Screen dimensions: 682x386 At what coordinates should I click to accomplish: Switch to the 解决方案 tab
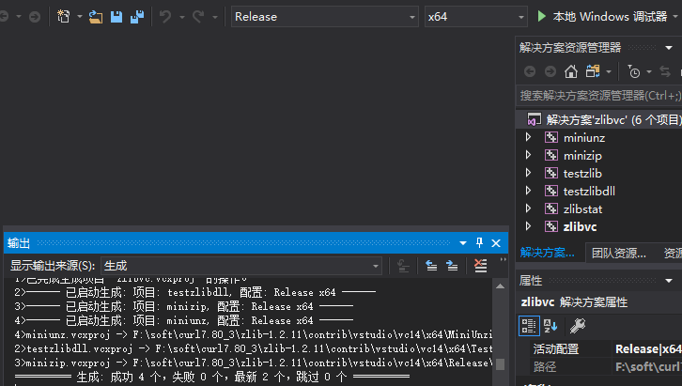coord(547,253)
